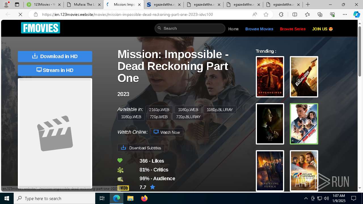Open the Mission Impossible trending poster
This screenshot has width=363, height=204.
pyautogui.click(x=304, y=124)
